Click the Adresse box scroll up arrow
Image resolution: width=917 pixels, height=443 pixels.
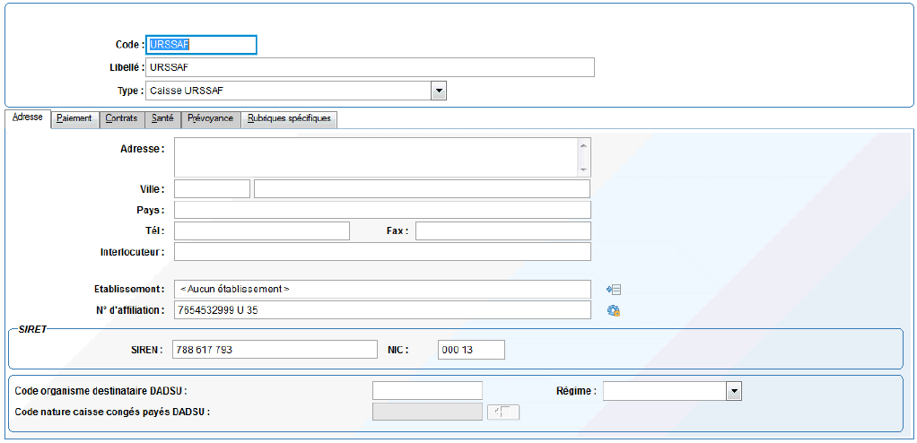583,146
